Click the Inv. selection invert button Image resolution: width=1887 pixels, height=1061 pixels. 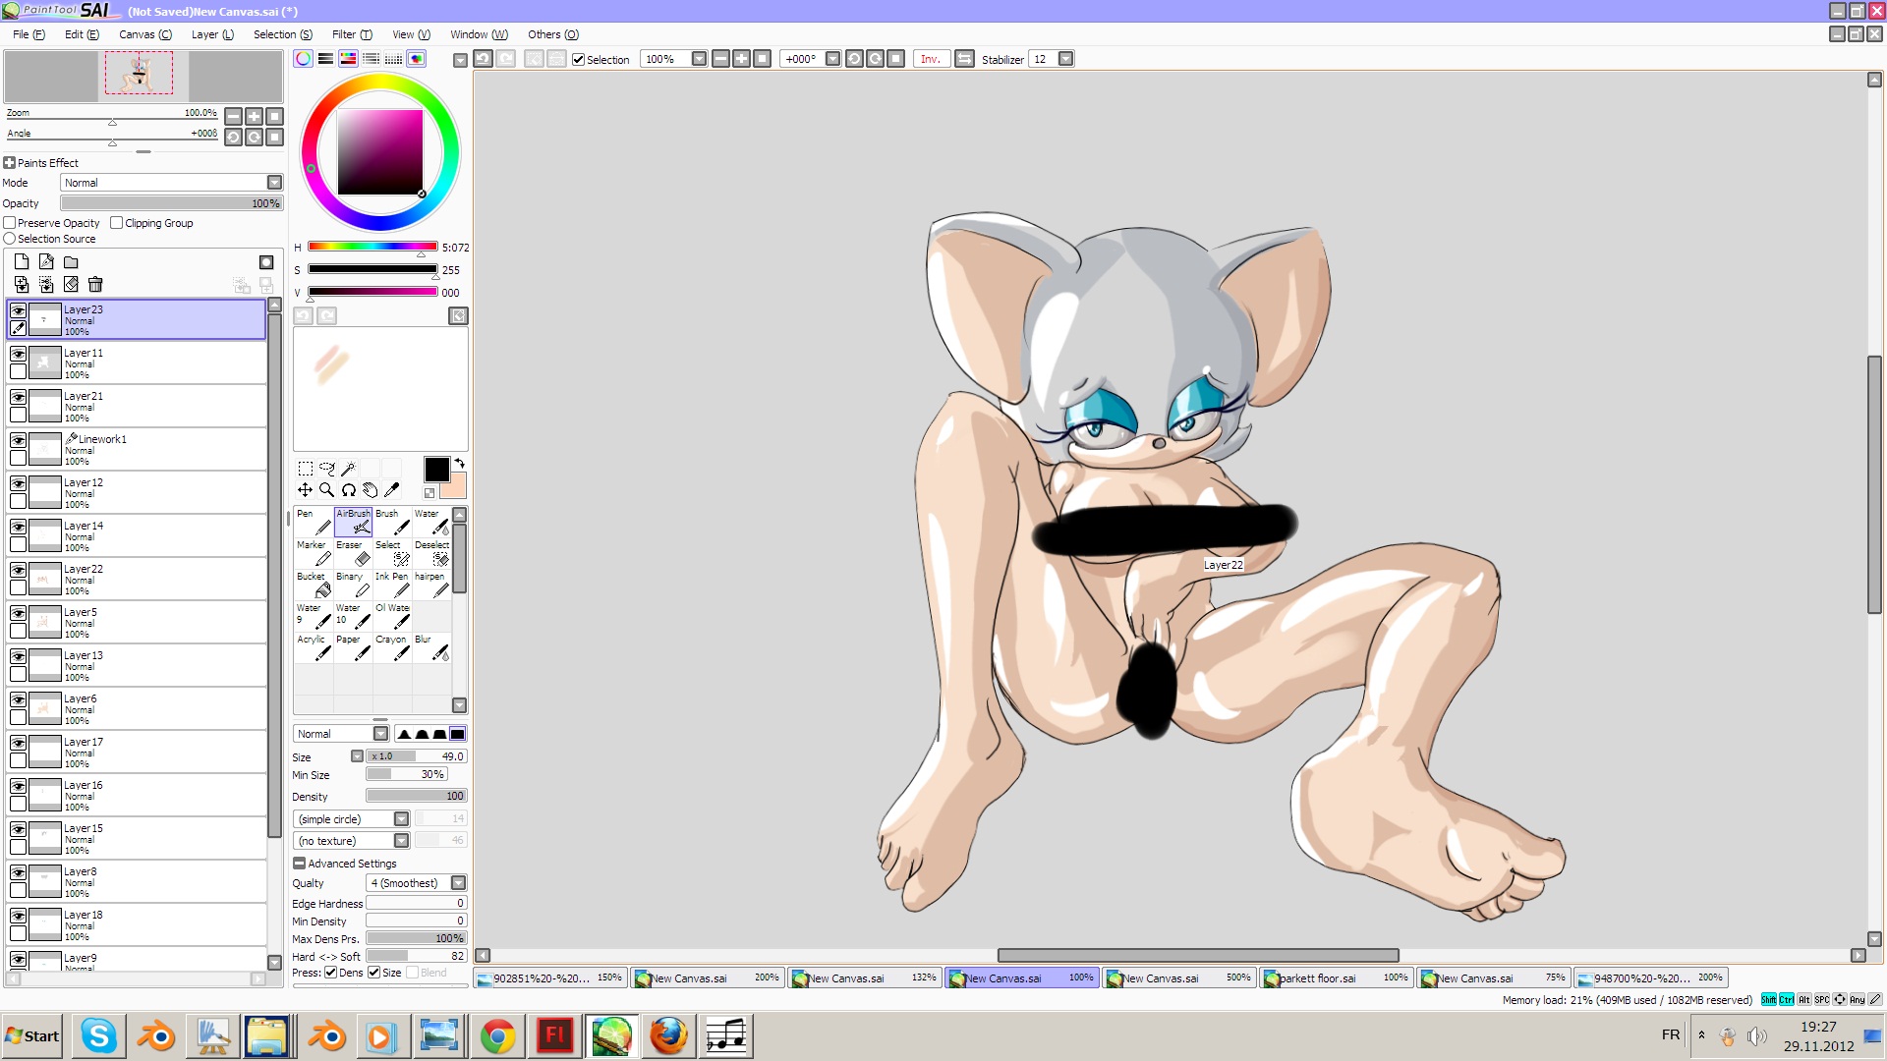coord(931,59)
